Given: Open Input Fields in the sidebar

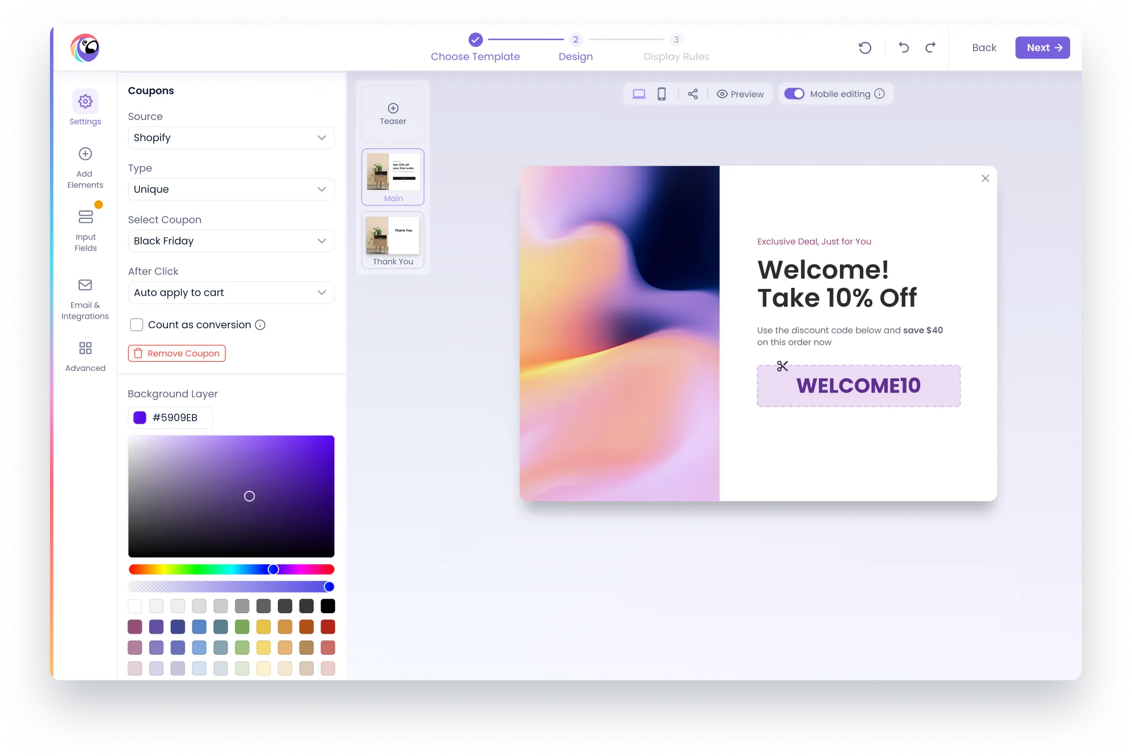Looking at the screenshot, I should tap(85, 217).
